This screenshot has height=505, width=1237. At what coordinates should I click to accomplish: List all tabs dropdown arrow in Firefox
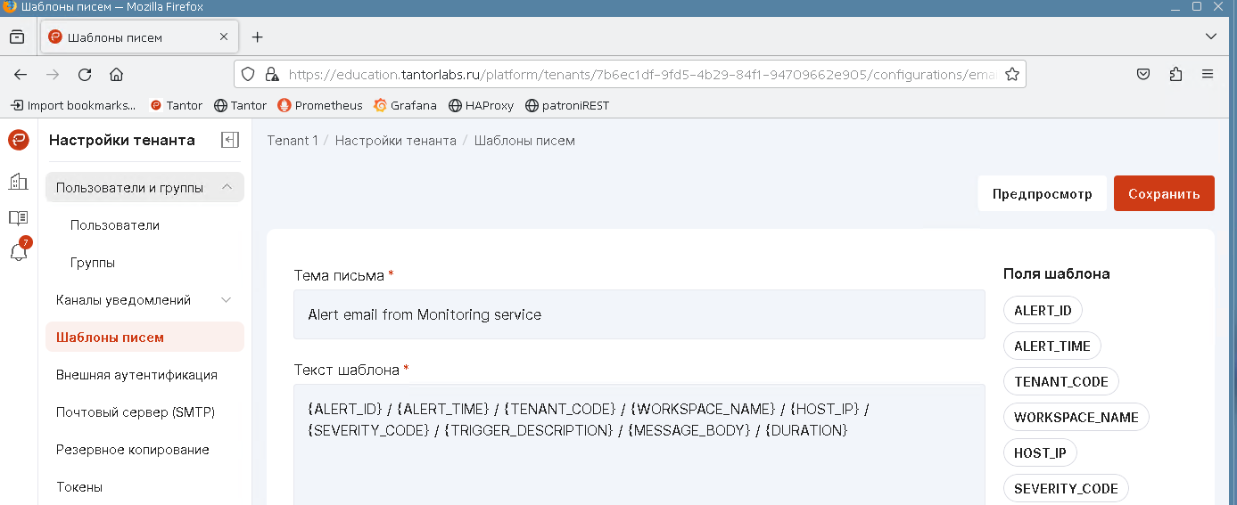pos(1210,37)
